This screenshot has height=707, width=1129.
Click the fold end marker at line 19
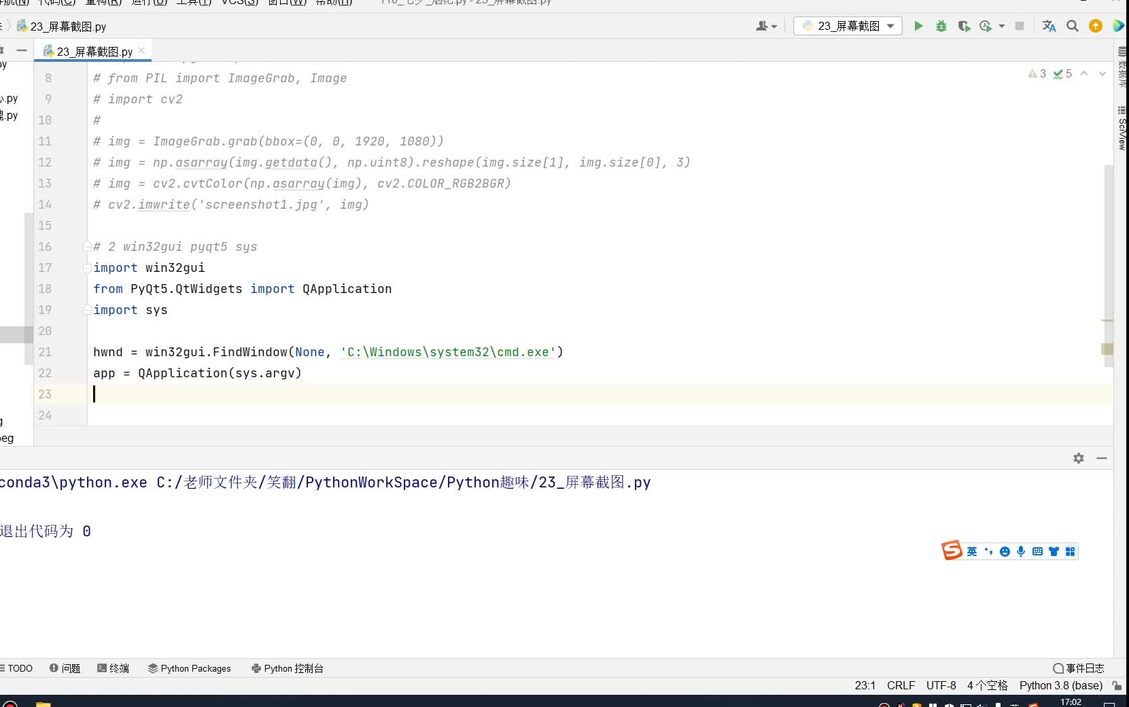pos(87,310)
